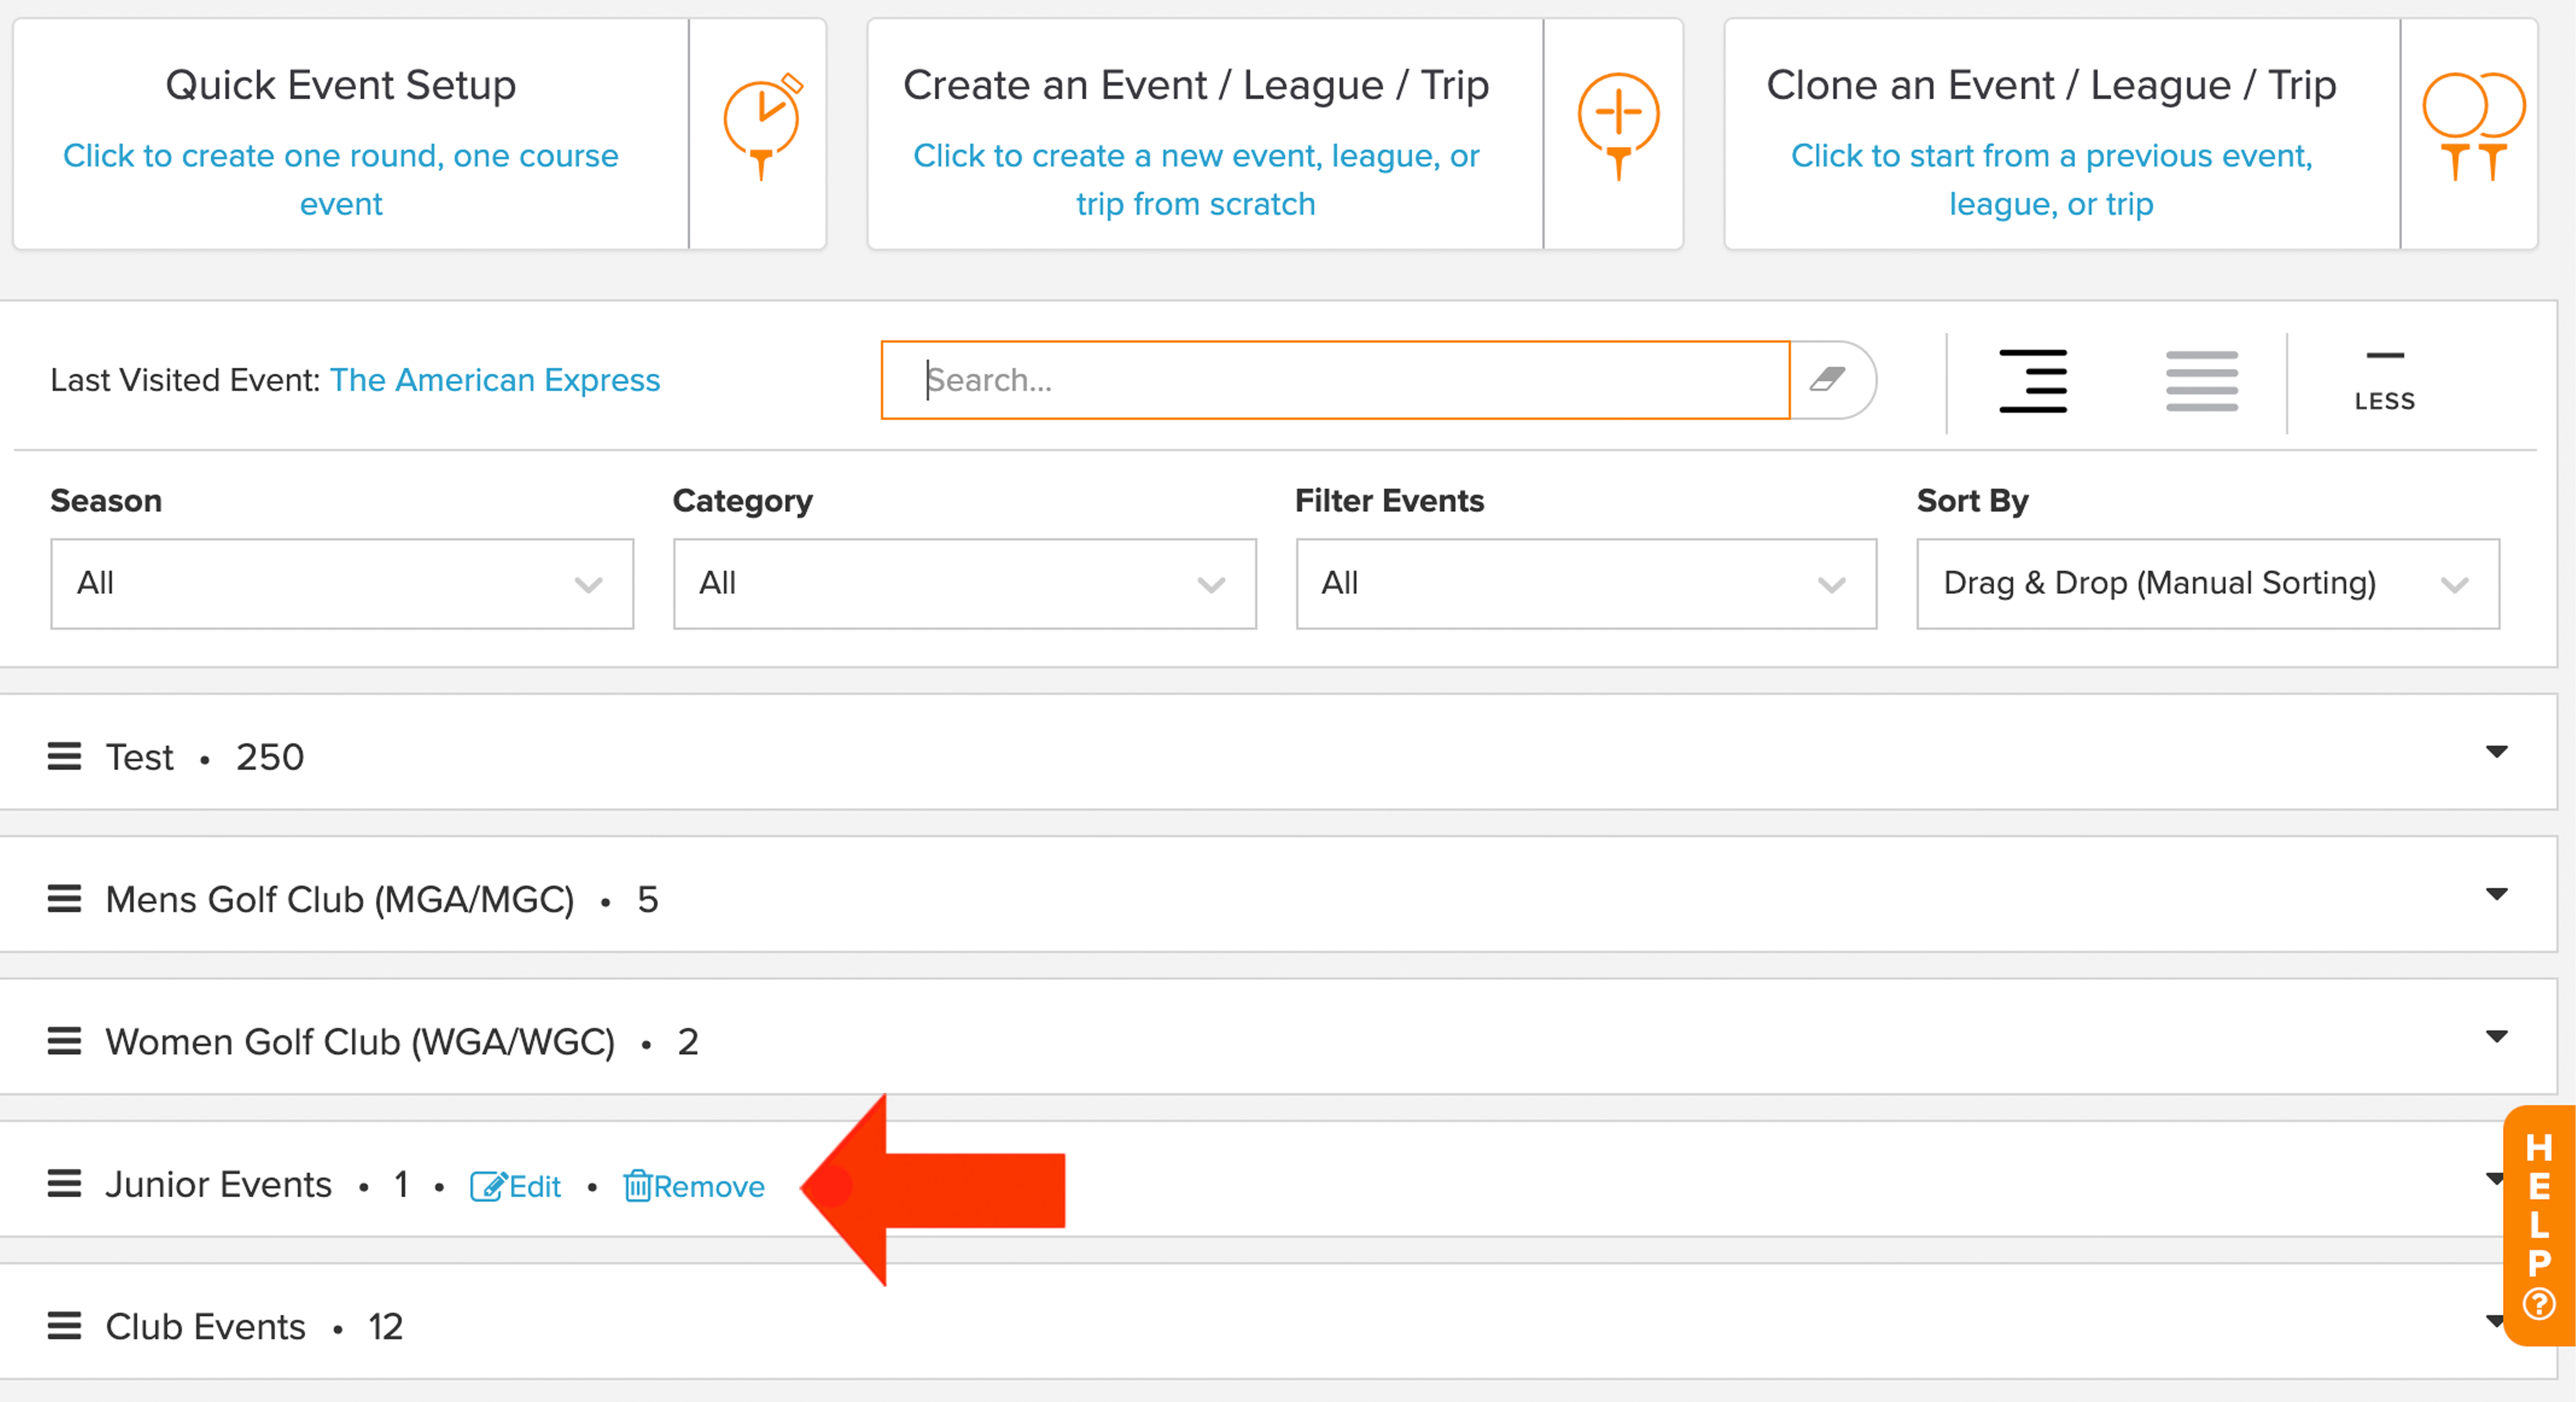Clear the search with the eraser icon
2576x1402 pixels.
click(x=1828, y=380)
